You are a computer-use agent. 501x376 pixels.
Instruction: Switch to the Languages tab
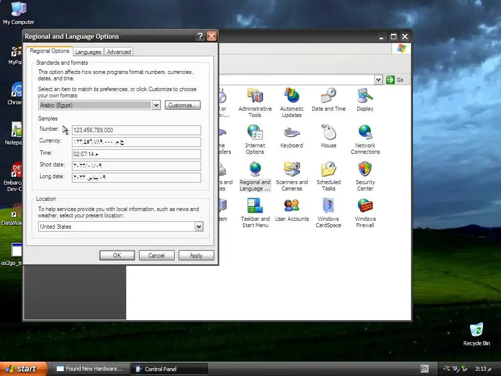tap(88, 52)
